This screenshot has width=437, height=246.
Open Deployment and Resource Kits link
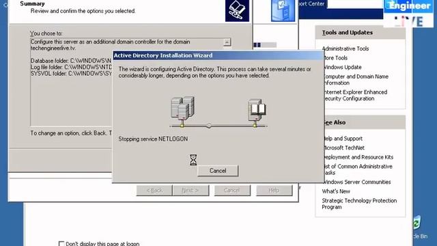click(x=358, y=157)
